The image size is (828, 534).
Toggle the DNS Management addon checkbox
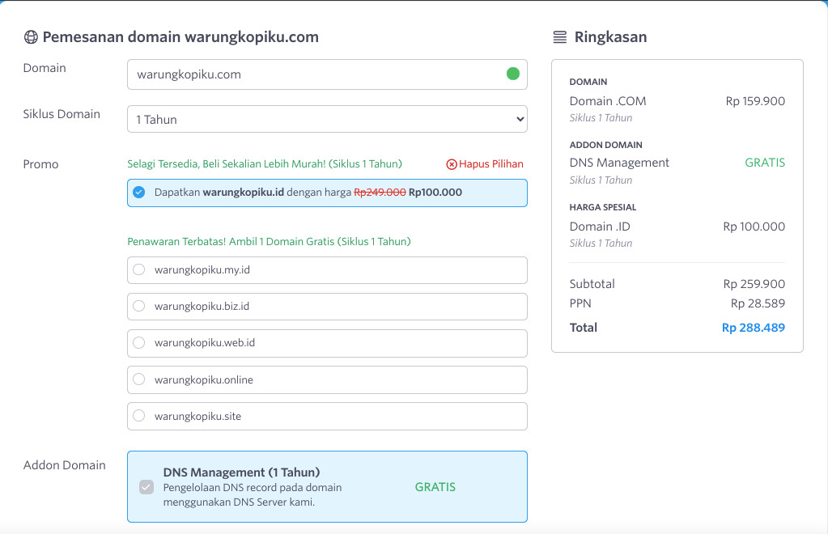coord(146,486)
